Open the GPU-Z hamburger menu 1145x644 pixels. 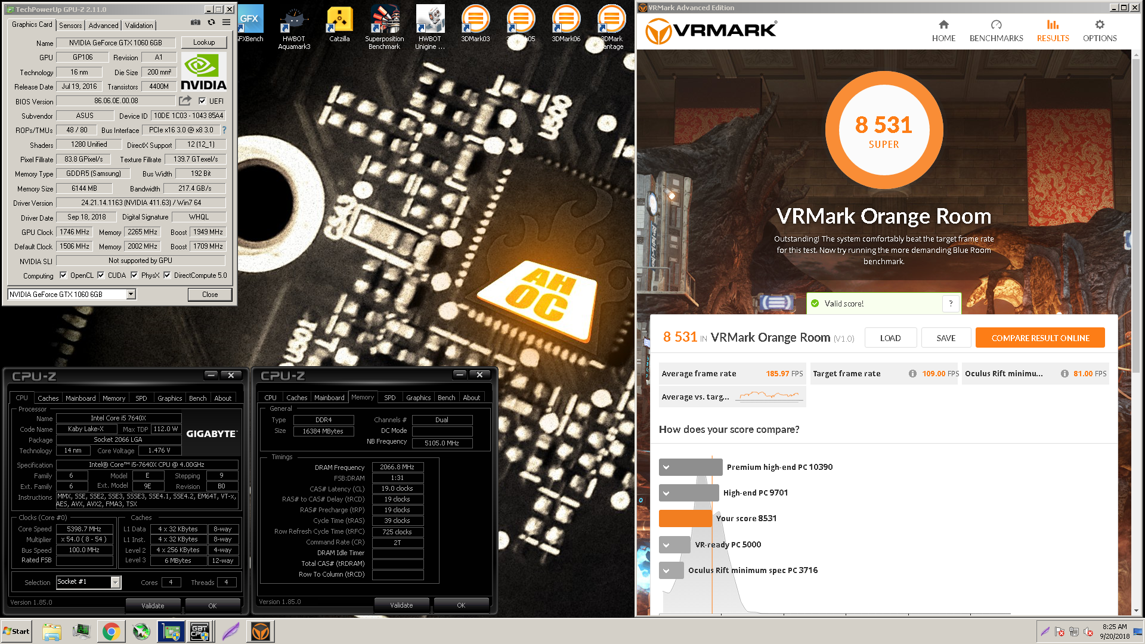[226, 22]
